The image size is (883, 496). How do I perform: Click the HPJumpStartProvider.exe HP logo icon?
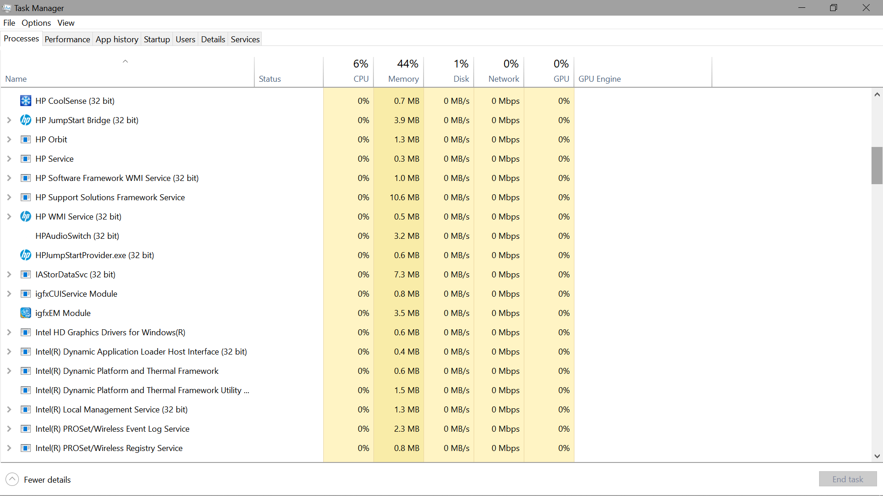click(x=26, y=255)
